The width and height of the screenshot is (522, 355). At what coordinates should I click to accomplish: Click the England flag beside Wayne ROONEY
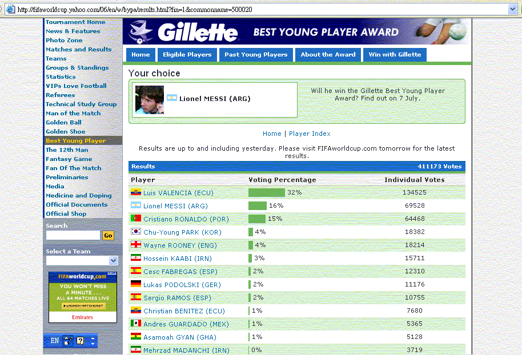point(136,245)
